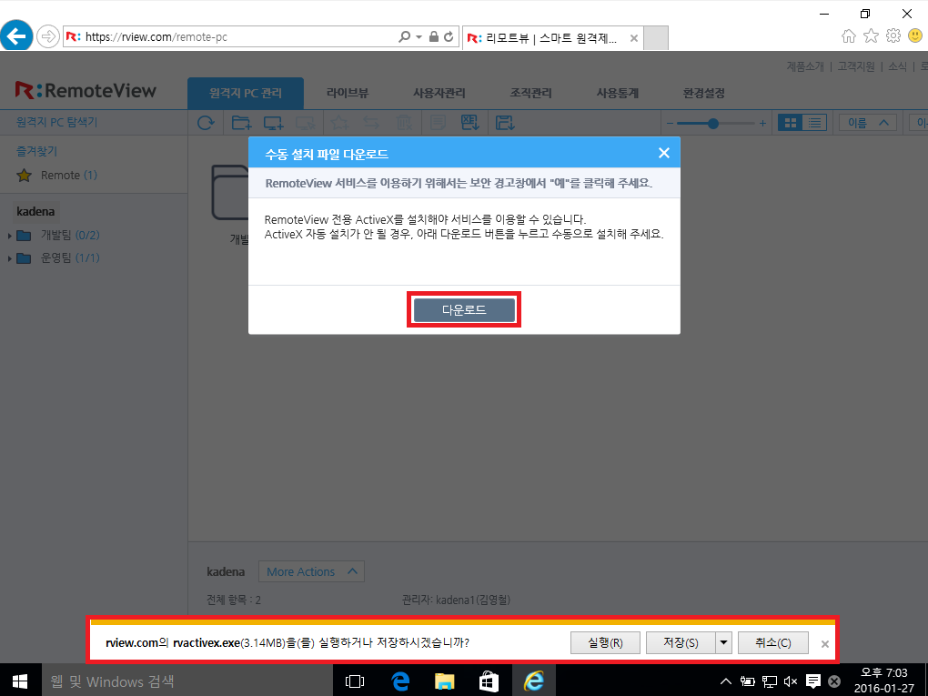The image size is (928, 696).
Task: Click the RemoteView logo
Action: 86,91
